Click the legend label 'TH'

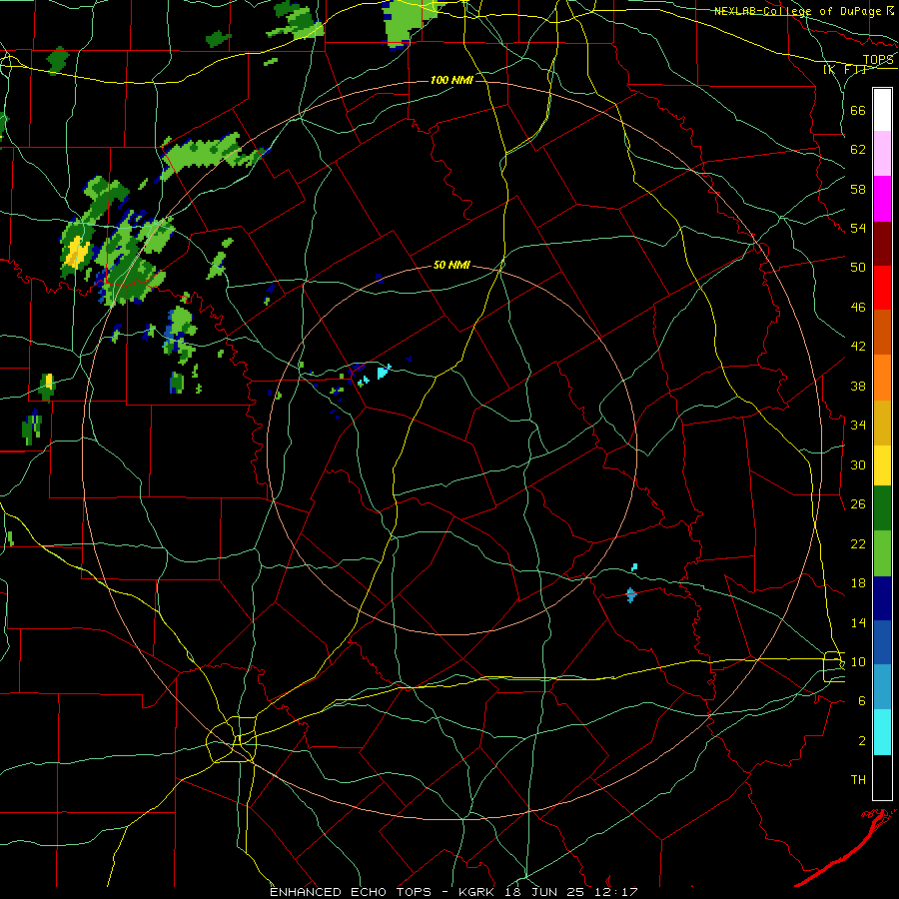[858, 780]
